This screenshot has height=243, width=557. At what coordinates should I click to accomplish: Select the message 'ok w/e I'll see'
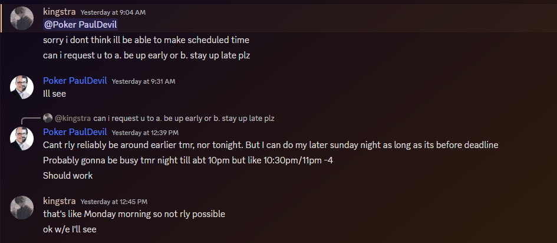tap(70, 229)
